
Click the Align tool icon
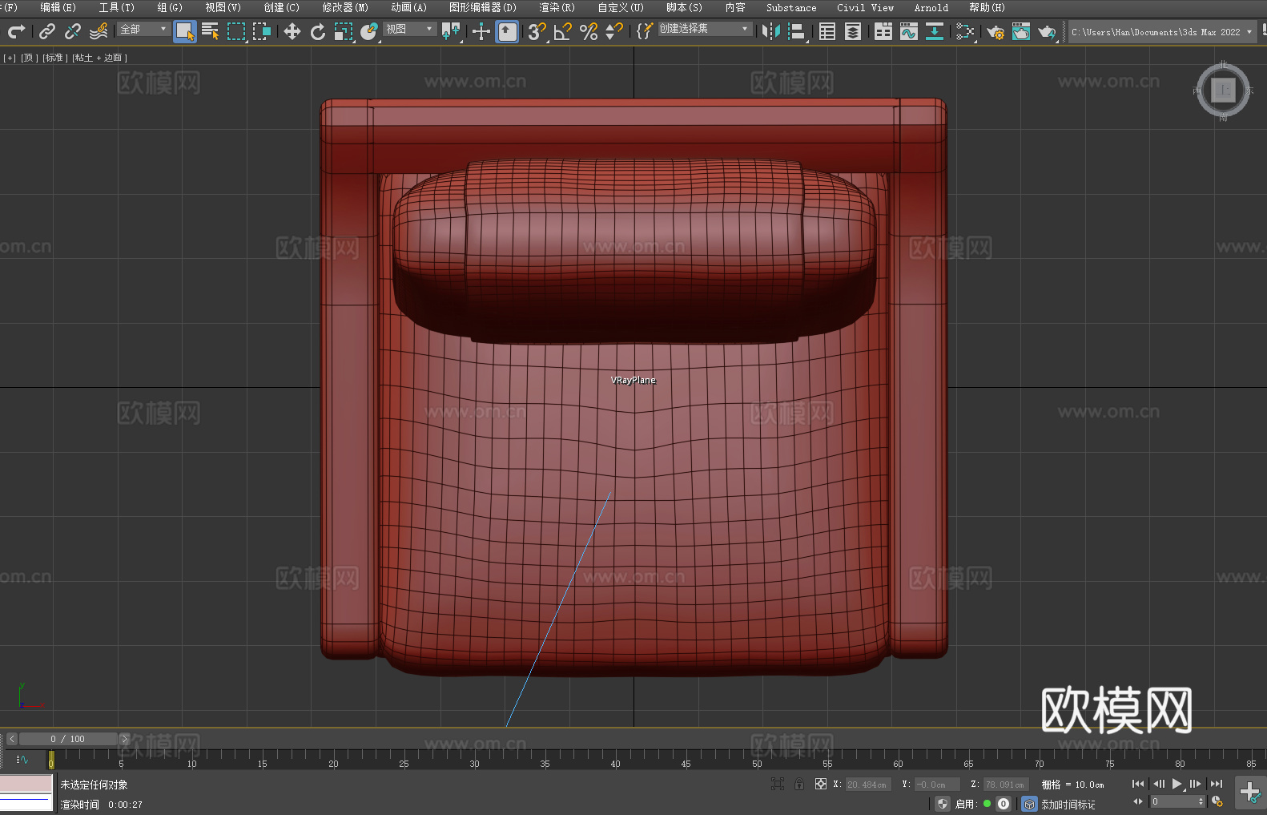tap(797, 31)
